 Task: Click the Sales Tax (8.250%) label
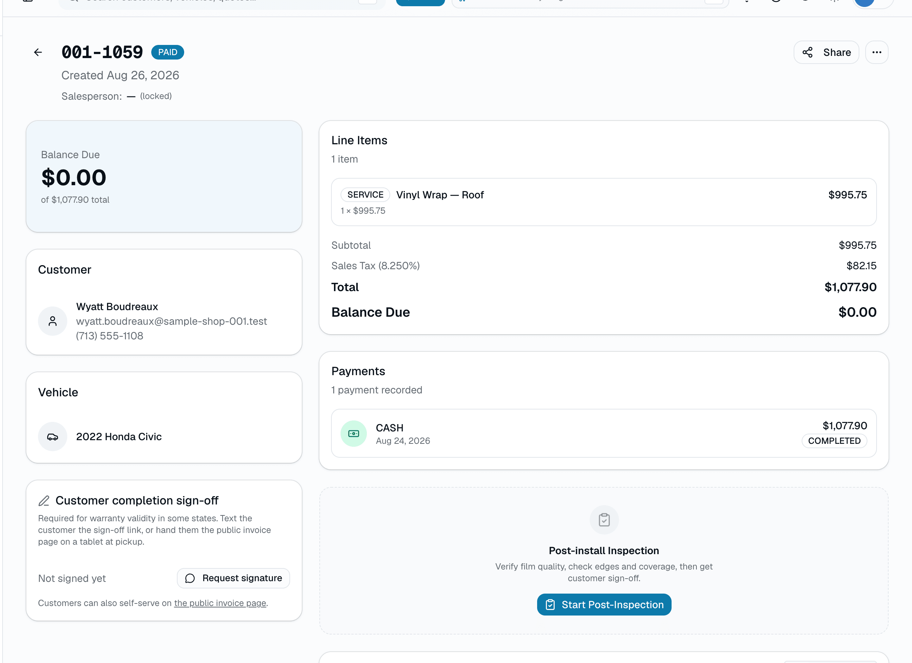pos(376,266)
